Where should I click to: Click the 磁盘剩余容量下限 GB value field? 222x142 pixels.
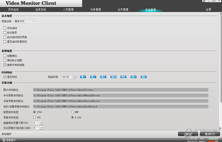point(36,123)
